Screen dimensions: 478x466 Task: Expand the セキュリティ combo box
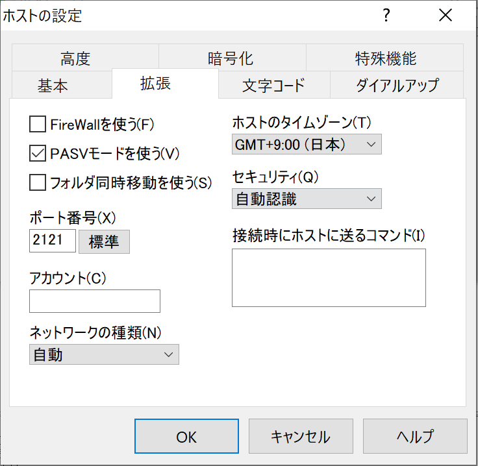[307, 199]
